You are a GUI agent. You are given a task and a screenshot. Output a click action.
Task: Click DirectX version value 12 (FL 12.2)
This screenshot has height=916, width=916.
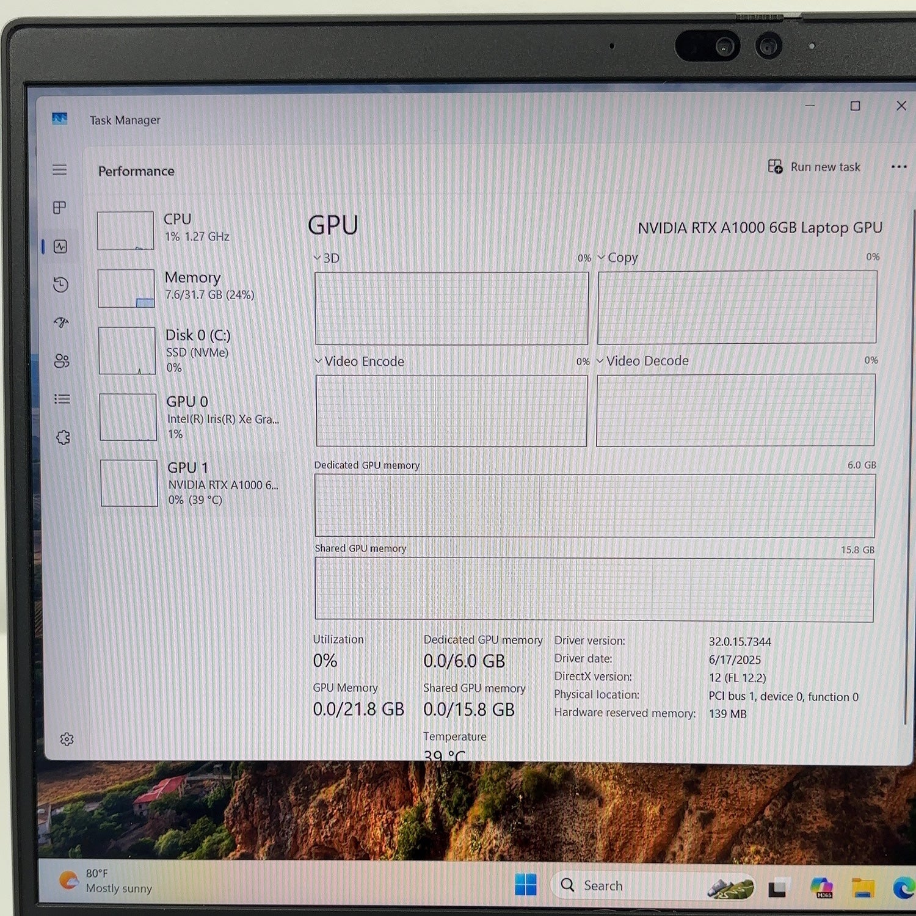737,678
